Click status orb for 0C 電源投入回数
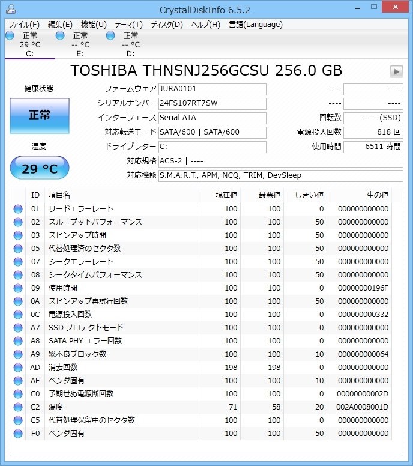The image size is (413, 466). coord(18,315)
